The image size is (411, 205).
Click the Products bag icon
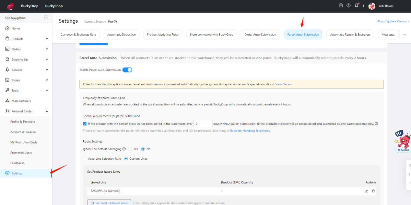[x=7, y=39]
